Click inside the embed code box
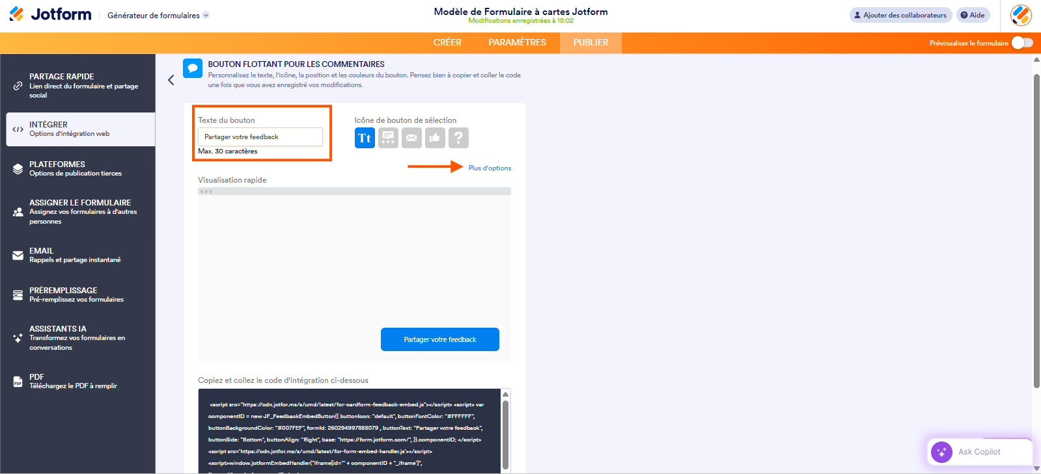 tap(350, 431)
